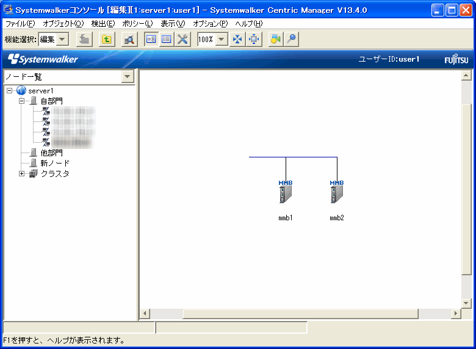Click the magnifying glass zoom icon

point(291,39)
